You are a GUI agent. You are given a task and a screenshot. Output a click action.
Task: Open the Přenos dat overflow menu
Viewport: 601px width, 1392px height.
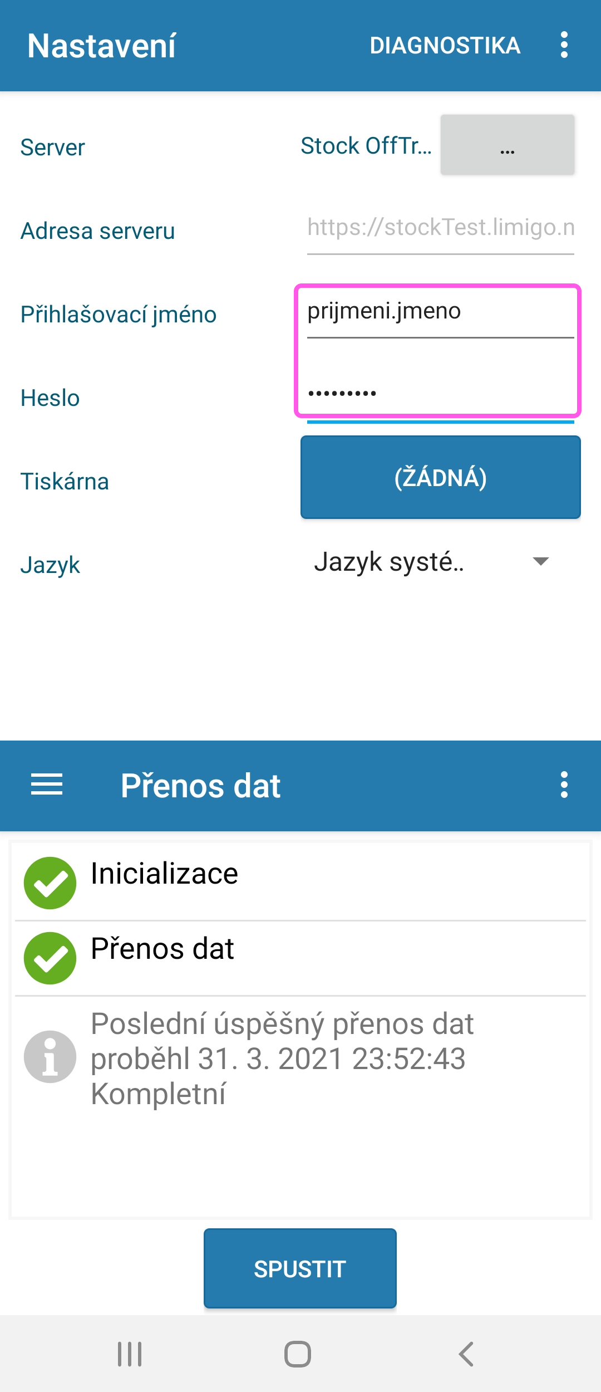(x=564, y=785)
